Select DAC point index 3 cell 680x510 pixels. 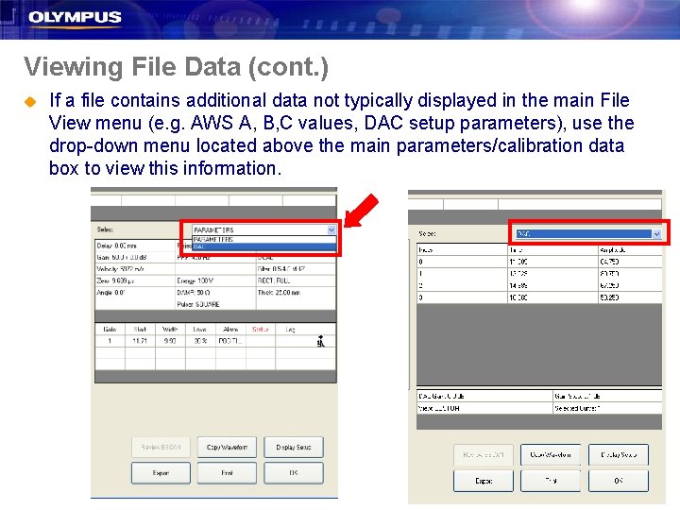[462, 297]
